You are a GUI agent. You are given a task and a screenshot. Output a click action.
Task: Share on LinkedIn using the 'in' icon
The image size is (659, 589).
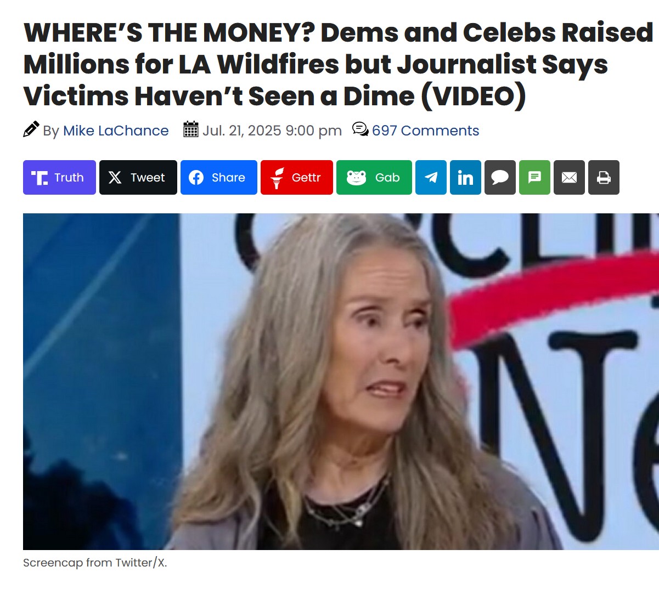click(x=465, y=177)
